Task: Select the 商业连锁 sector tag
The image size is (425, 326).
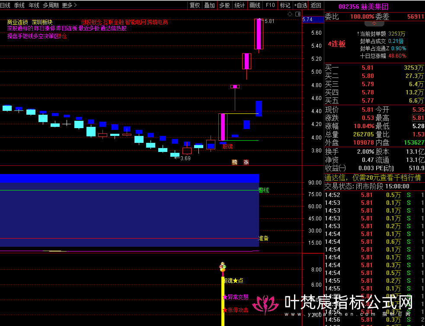Action: (x=18, y=22)
